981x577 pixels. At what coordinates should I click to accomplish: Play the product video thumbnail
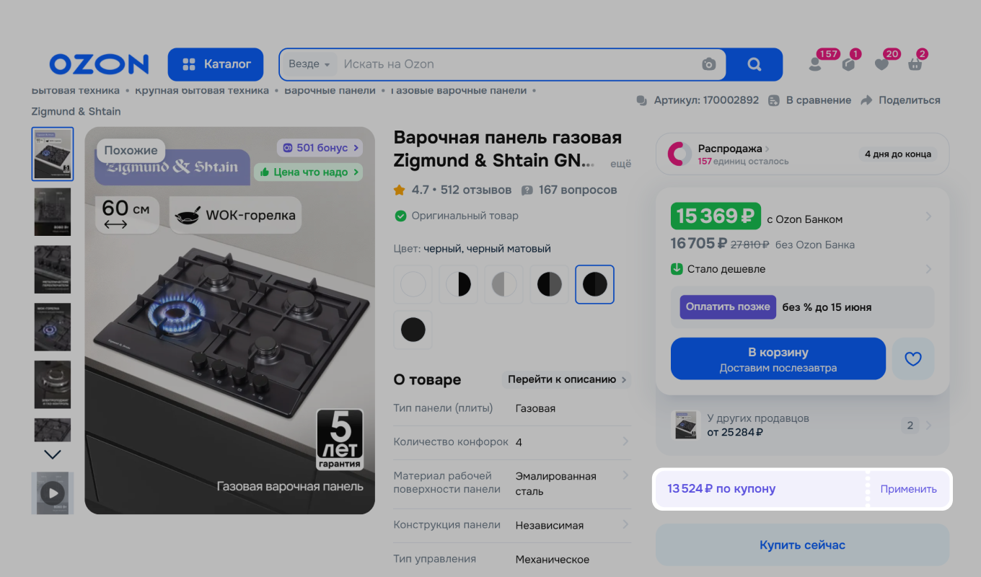(x=52, y=493)
